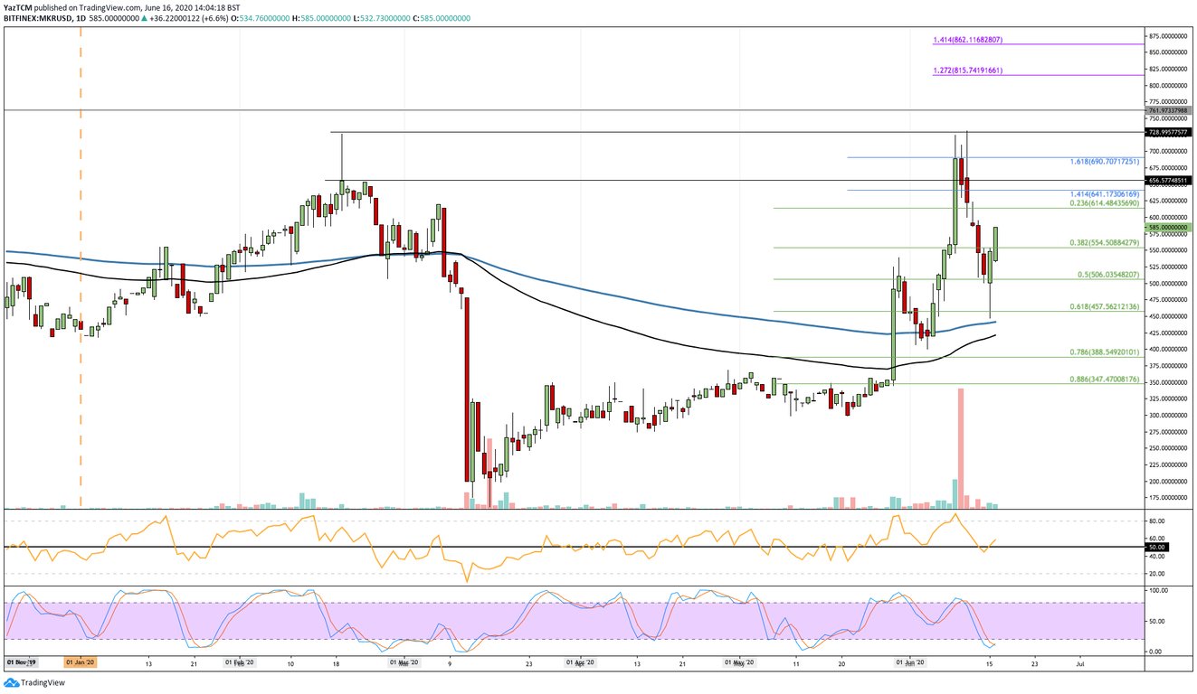The image size is (1197, 694).
Task: Select the current price label 585.00000000 on scale
Action: tap(1167, 227)
